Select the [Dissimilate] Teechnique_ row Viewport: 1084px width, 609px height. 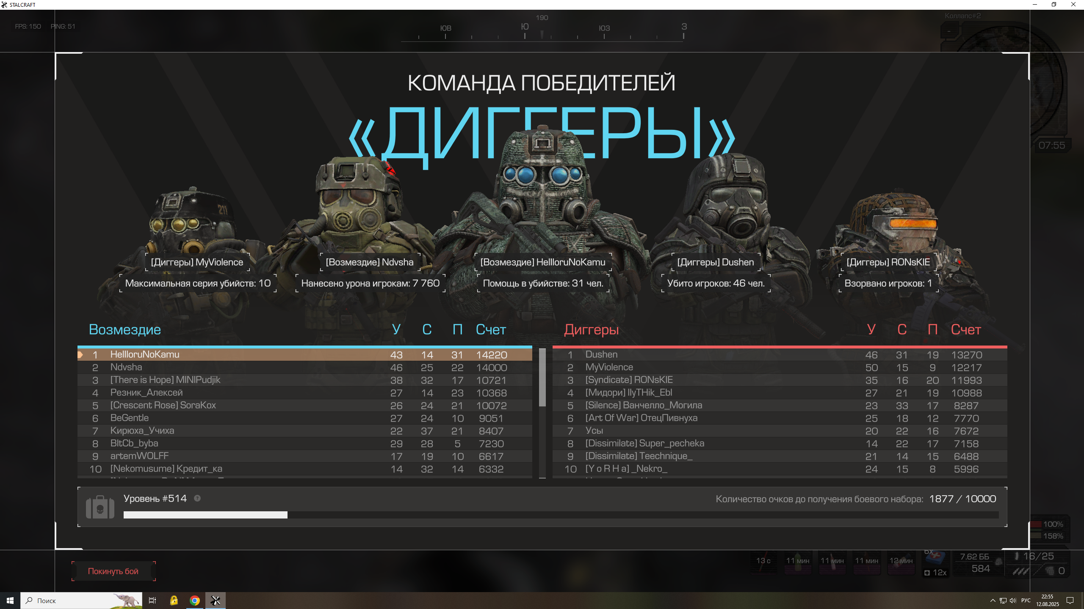[780, 456]
